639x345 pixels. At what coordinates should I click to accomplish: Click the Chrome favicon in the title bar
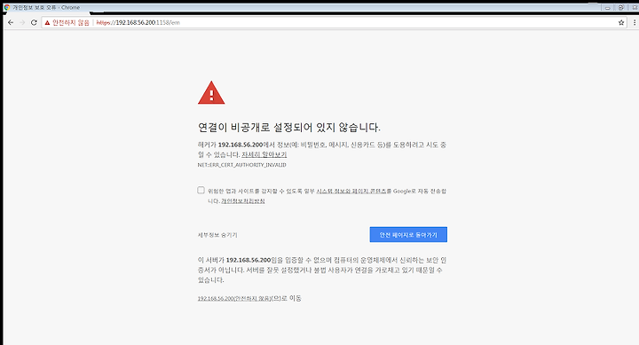click(6, 7)
